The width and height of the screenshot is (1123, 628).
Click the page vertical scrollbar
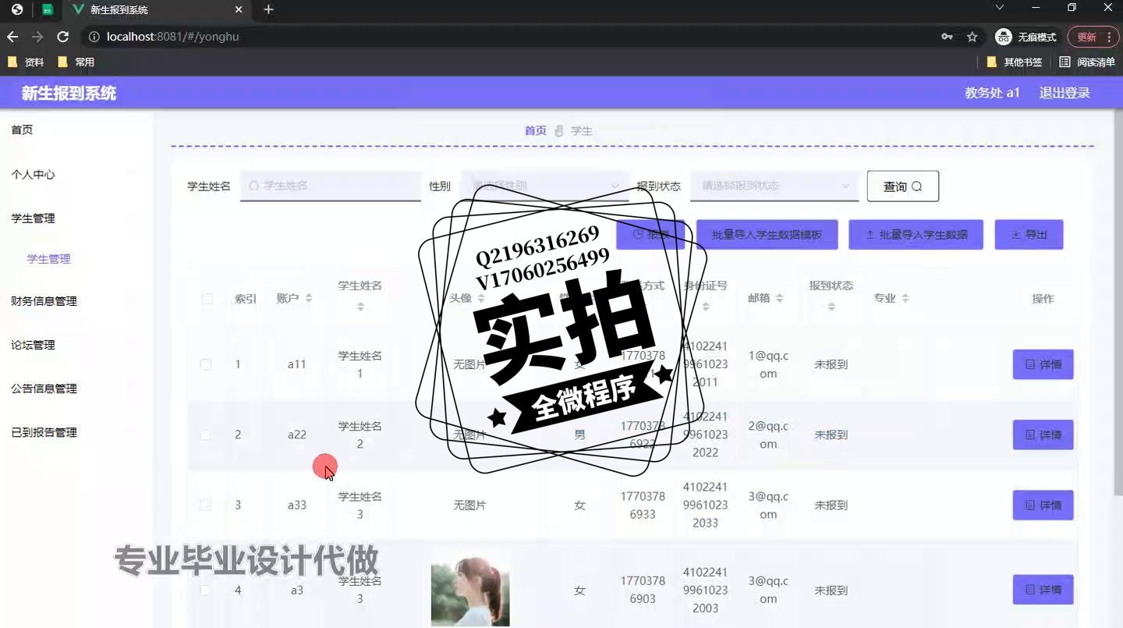tap(1118, 303)
